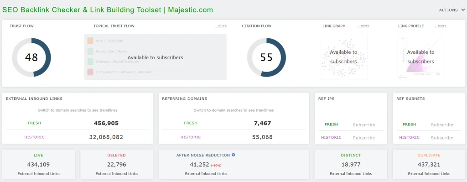Click Subscribe for Fresh Ref IPs
Screen dimensions: 467x182
363,125
